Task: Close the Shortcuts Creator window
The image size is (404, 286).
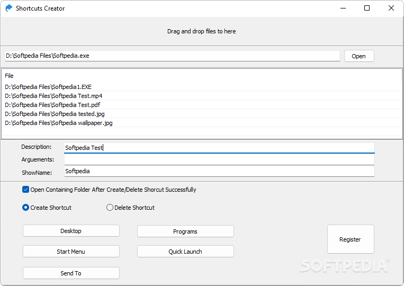Action: (391, 8)
